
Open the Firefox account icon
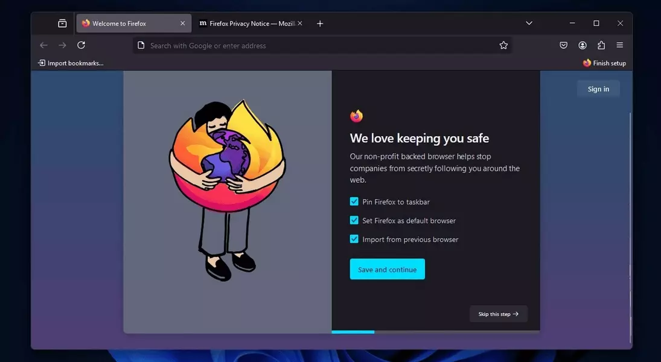583,45
